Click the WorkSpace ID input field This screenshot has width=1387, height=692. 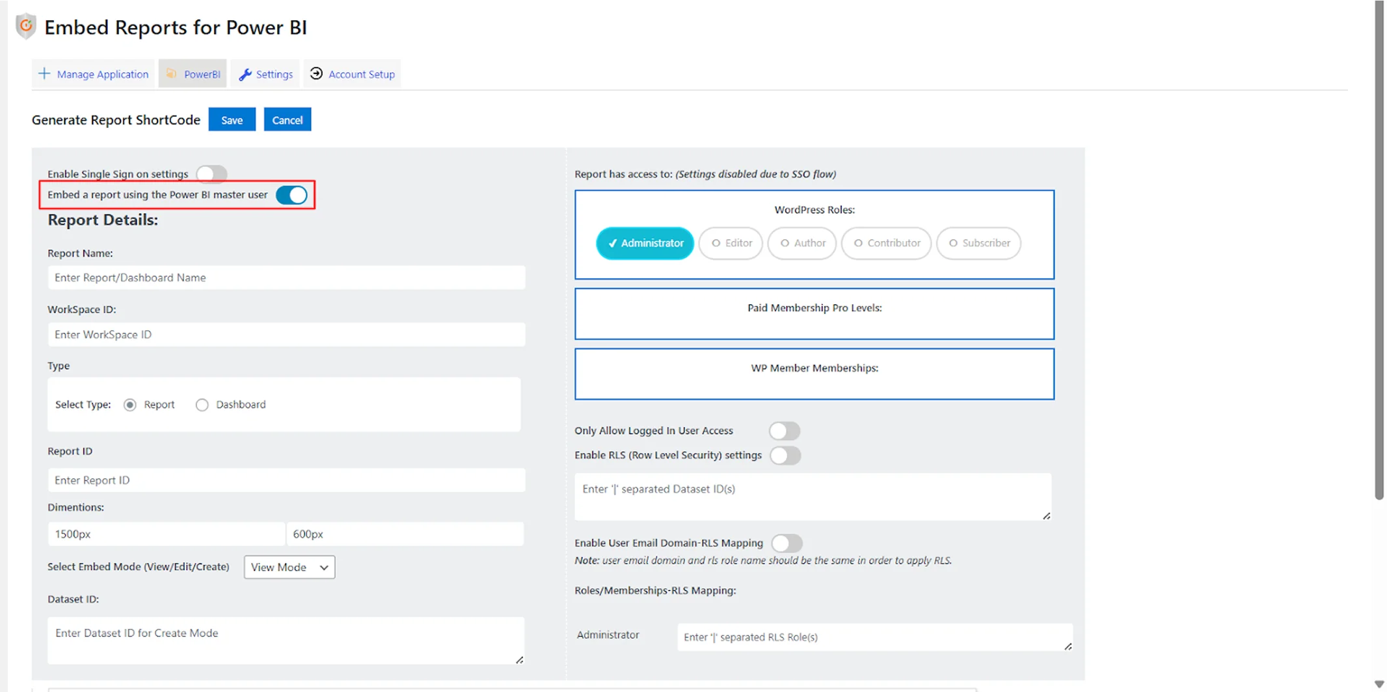286,335
